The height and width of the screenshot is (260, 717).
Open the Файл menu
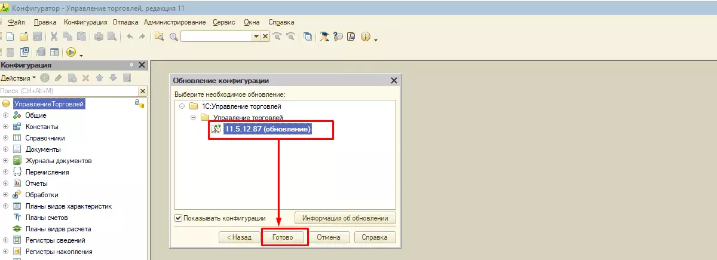tap(16, 22)
